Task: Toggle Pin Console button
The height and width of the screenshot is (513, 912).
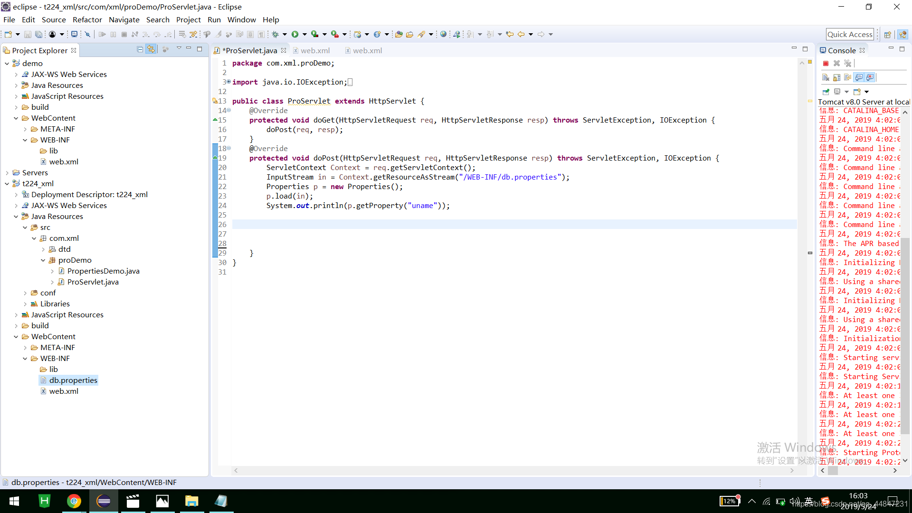Action: [x=826, y=92]
